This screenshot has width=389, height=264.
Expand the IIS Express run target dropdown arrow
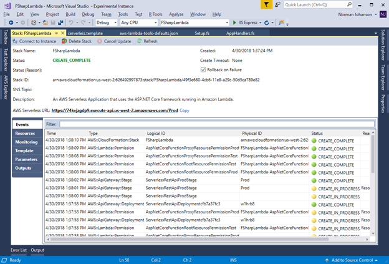260,23
